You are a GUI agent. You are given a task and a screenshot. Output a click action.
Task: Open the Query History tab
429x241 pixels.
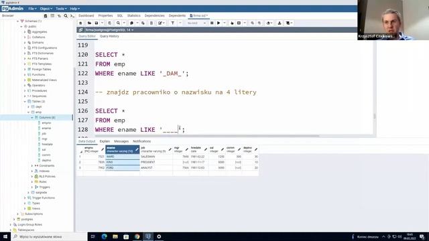point(109,36)
